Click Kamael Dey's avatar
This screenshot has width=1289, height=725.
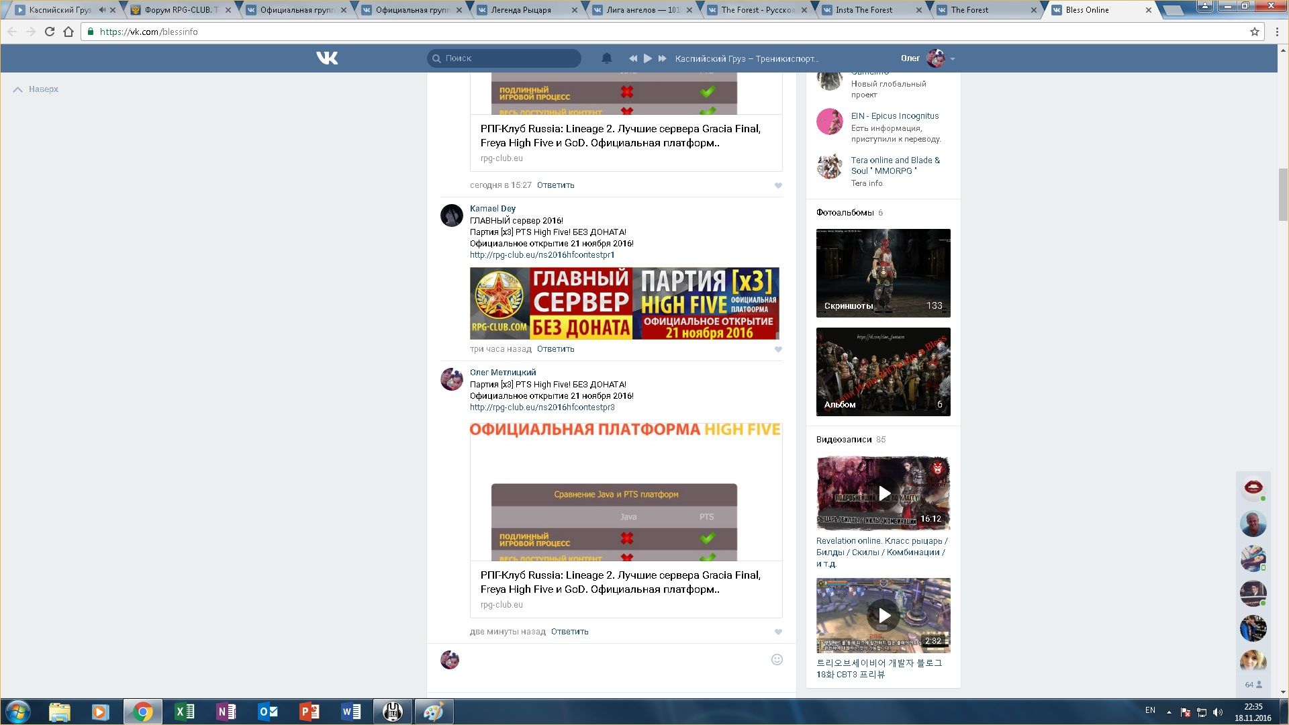tap(452, 215)
